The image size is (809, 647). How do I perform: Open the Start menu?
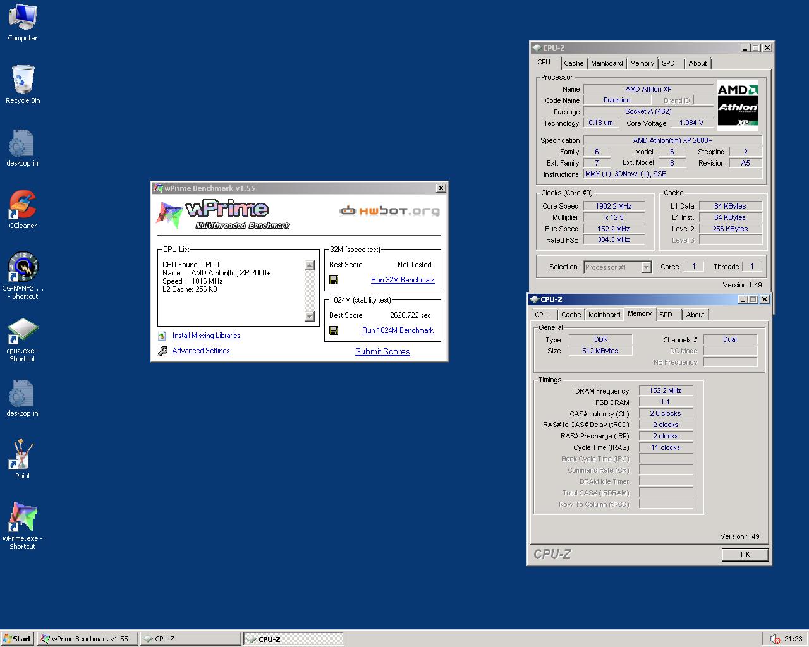(18, 639)
